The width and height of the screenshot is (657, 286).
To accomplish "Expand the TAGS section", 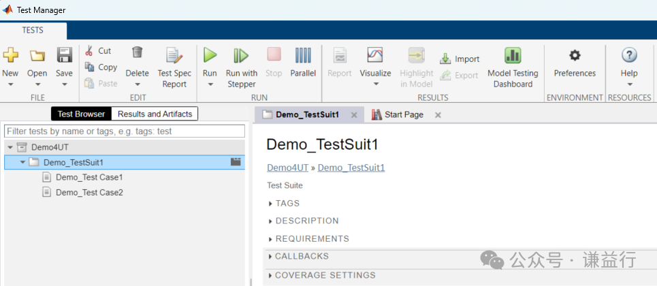I will (x=270, y=204).
